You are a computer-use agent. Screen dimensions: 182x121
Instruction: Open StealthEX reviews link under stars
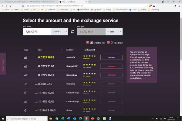pos(86,59)
